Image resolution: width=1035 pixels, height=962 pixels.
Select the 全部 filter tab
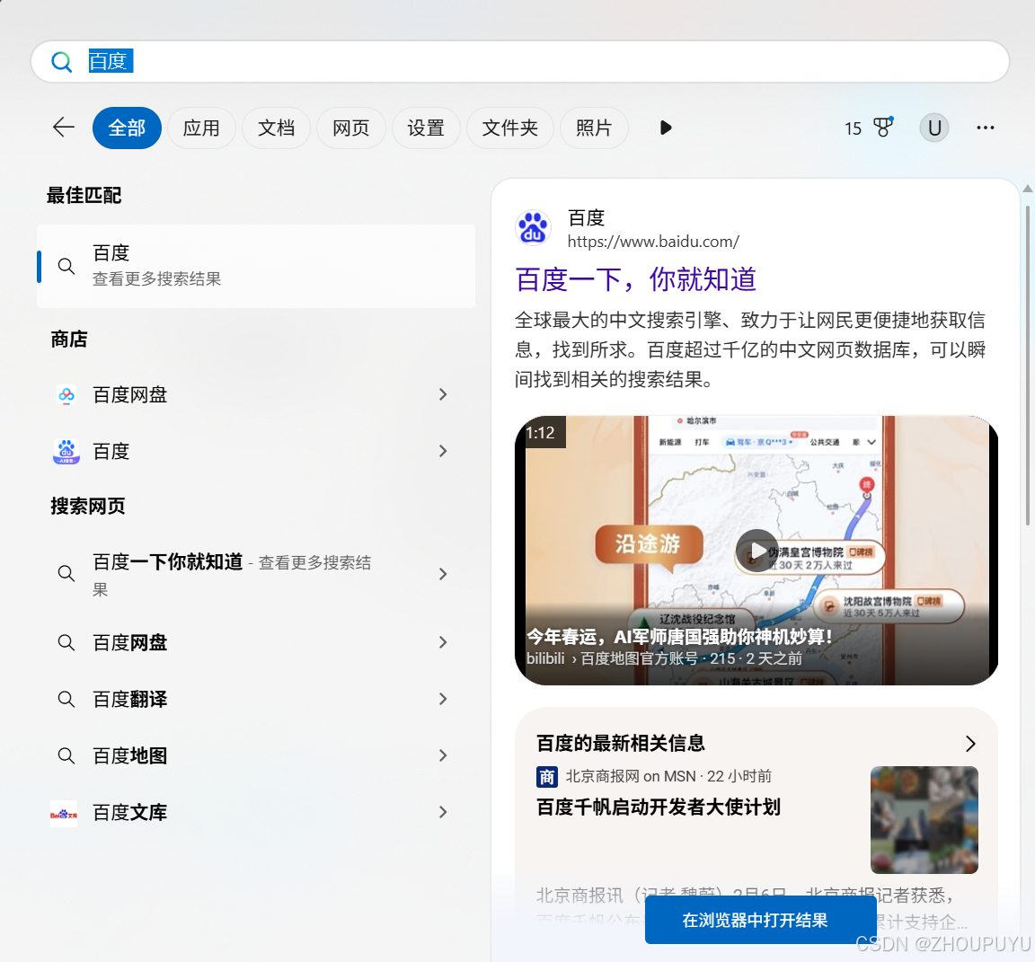coord(127,128)
